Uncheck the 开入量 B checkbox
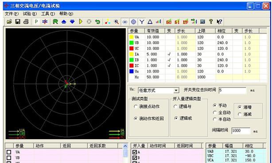272x163 pixels. [135, 158]
